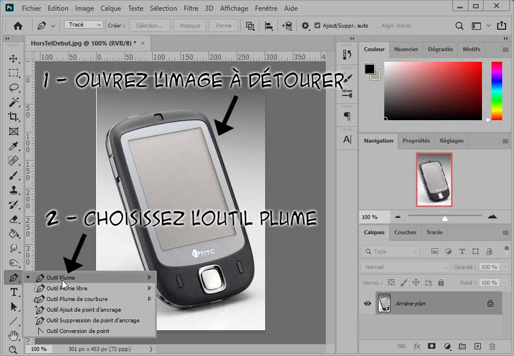Select the Paint Bucket tool
The height and width of the screenshot is (356, 514).
(13, 234)
